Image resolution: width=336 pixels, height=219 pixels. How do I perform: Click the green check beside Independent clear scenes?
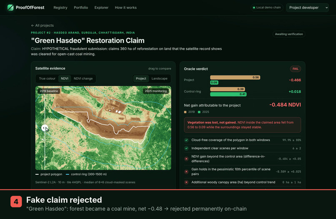click(x=186, y=148)
